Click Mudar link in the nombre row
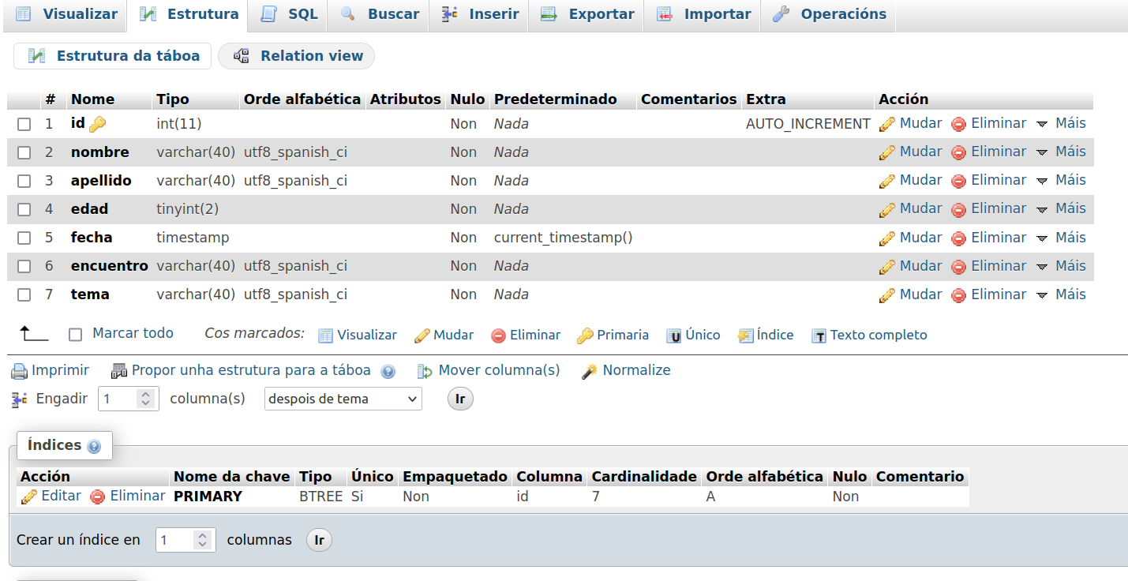The width and height of the screenshot is (1128, 581). [x=921, y=152]
